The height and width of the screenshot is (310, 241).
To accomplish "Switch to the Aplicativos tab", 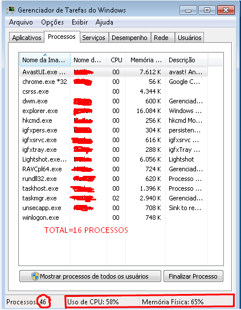I will click(x=27, y=38).
